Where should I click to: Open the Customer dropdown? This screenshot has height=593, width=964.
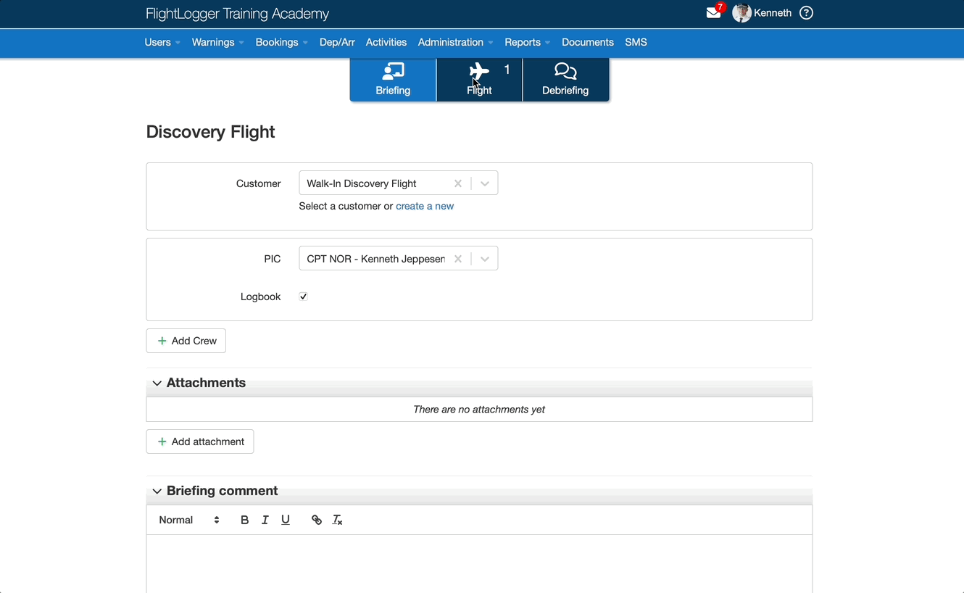(x=484, y=183)
